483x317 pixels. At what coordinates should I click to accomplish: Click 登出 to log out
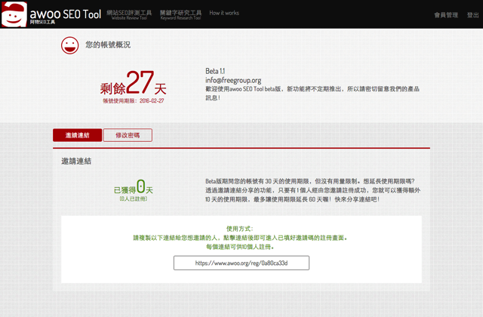[473, 15]
